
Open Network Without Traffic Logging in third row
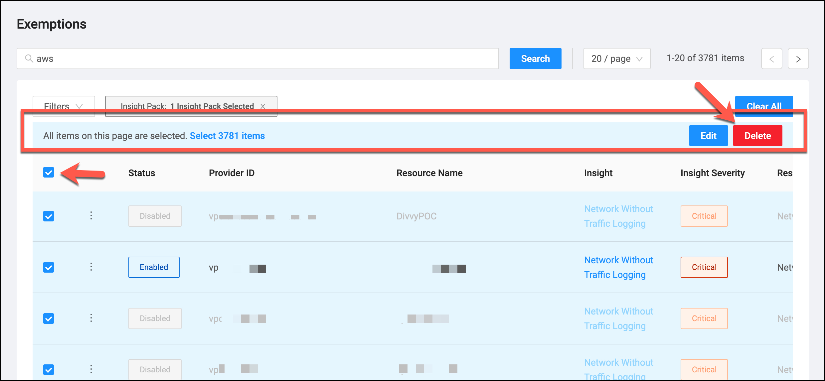[x=619, y=318]
